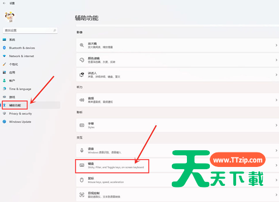Expand the 鼠标 row chevron
Image resolution: width=279 pixels, height=202 pixels.
click(x=276, y=180)
